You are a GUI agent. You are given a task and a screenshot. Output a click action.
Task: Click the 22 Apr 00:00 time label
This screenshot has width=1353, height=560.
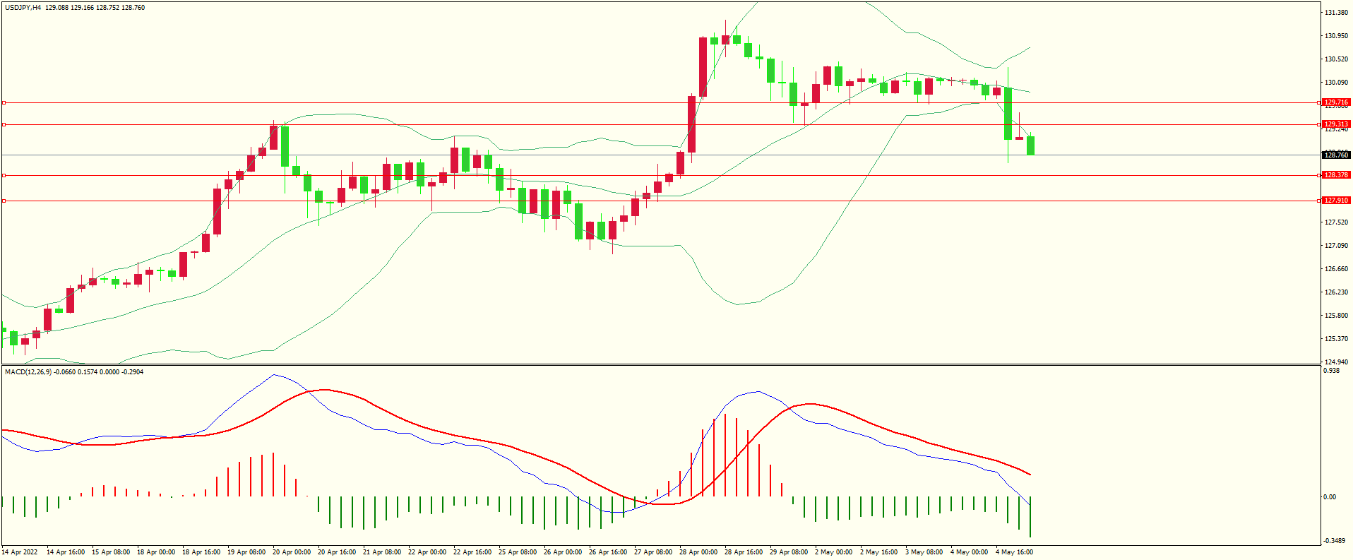tap(427, 552)
